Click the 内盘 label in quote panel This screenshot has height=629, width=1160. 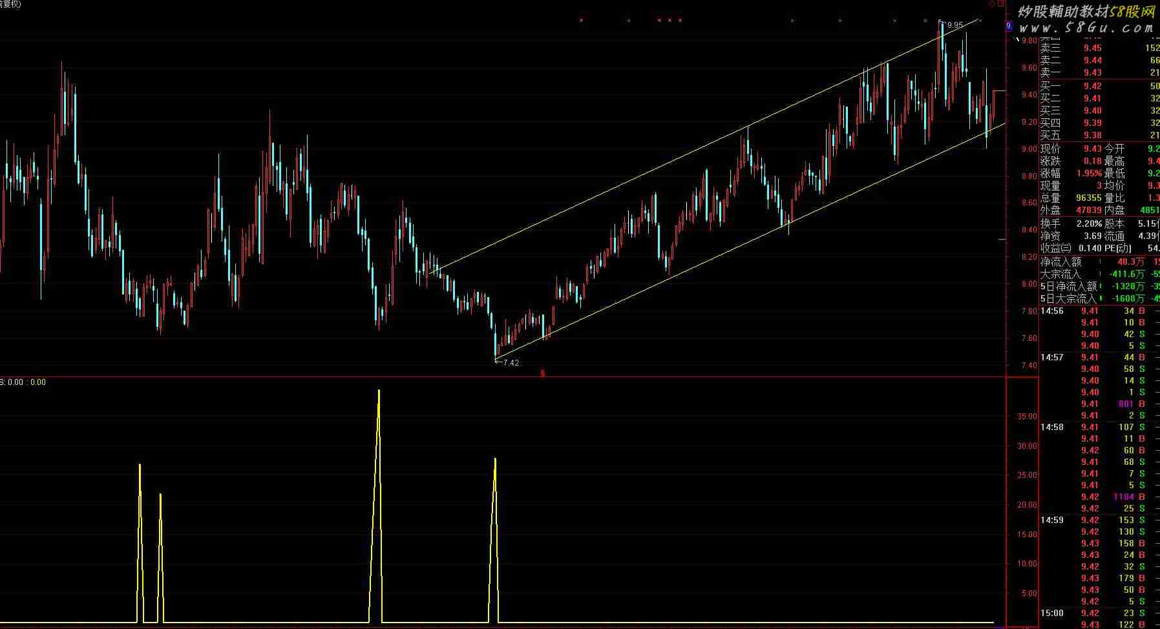pyautogui.click(x=1115, y=210)
